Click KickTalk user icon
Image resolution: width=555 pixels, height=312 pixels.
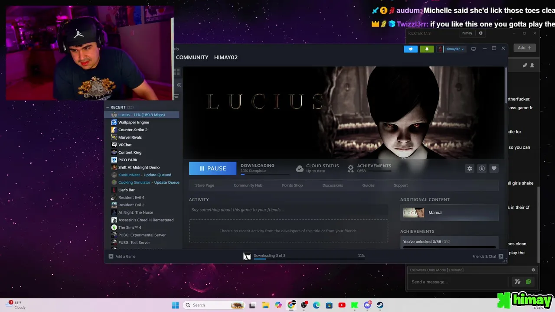click(x=532, y=65)
